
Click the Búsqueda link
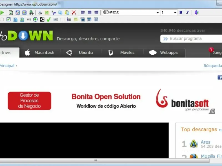click(213, 66)
